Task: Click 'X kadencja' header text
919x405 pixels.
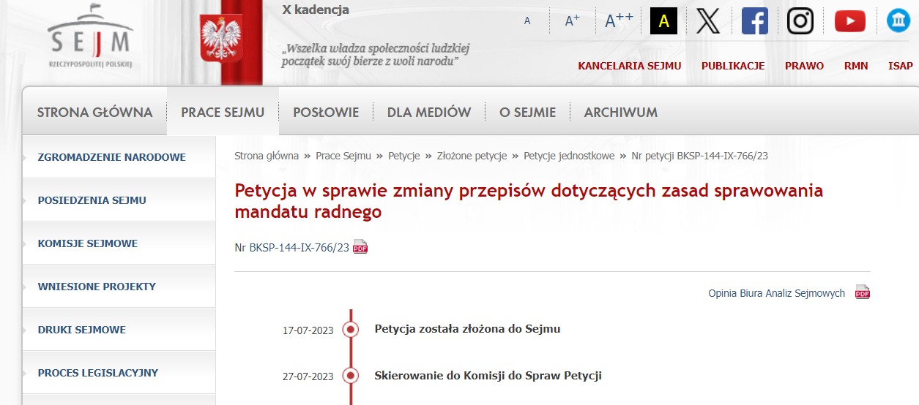Action: click(316, 10)
